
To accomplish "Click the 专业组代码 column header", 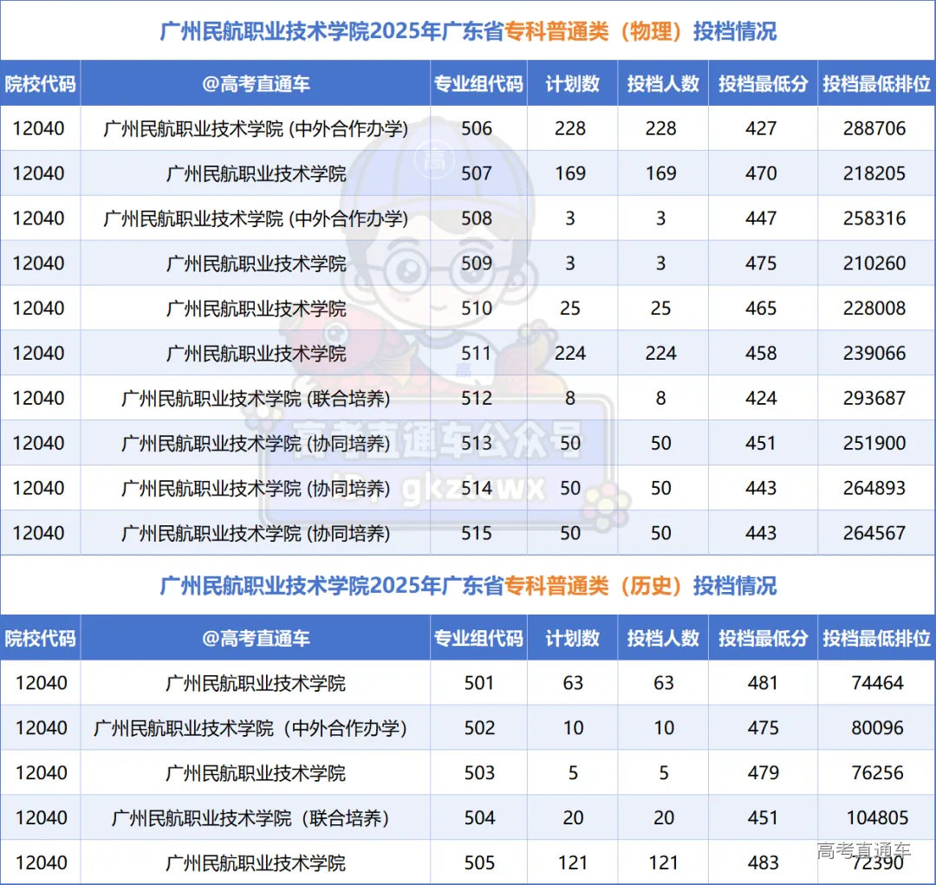I will [478, 83].
